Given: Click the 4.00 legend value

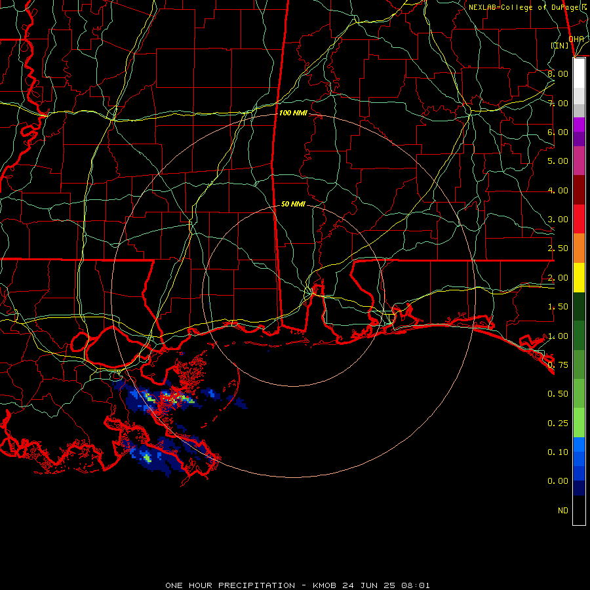Looking at the screenshot, I should 558,190.
